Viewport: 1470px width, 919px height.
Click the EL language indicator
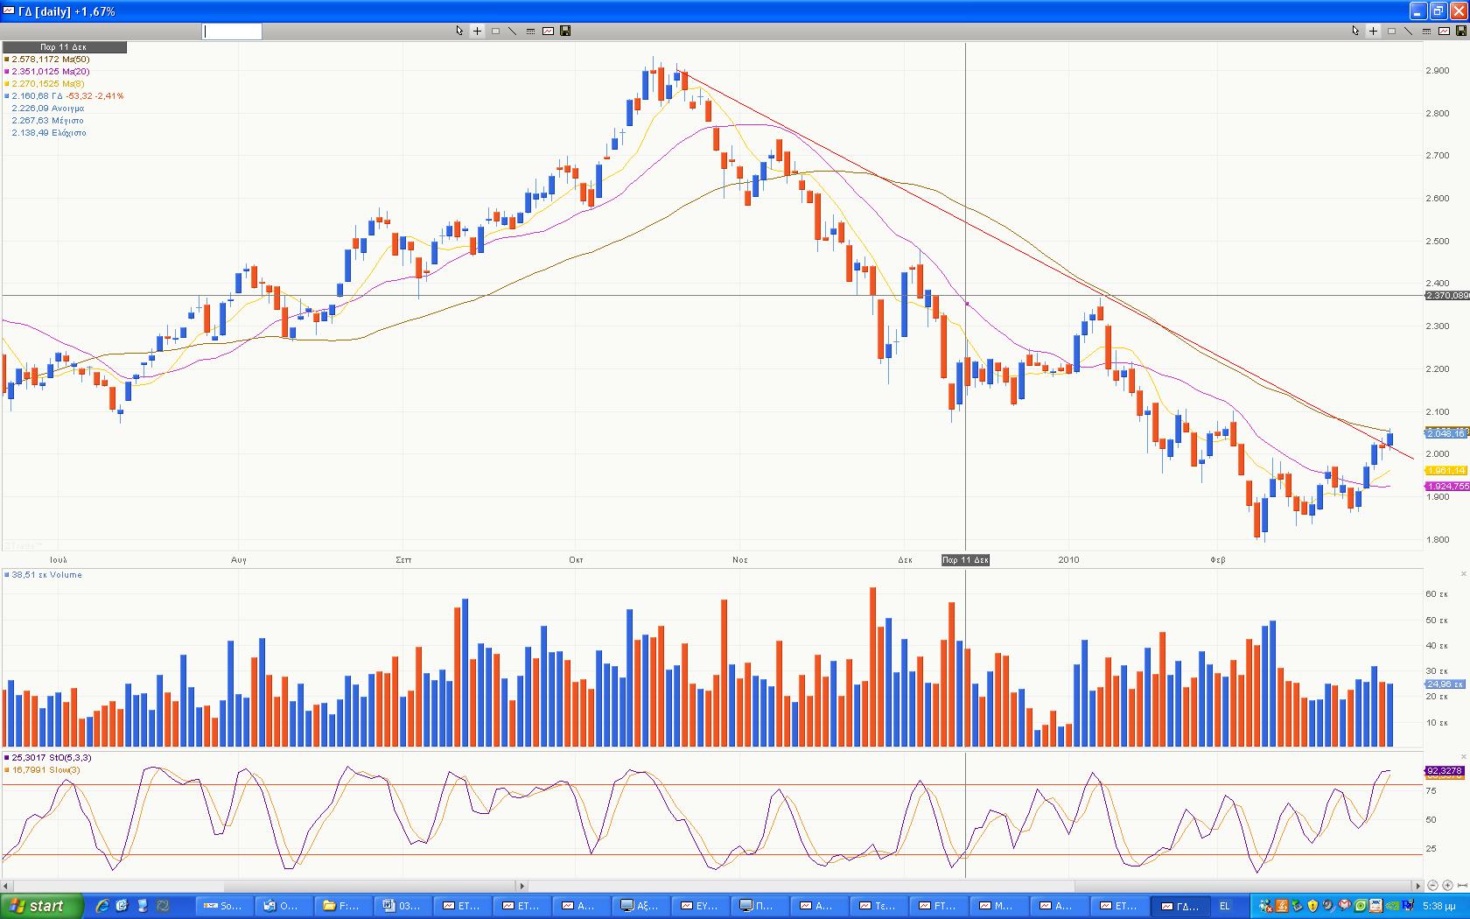point(1225,906)
